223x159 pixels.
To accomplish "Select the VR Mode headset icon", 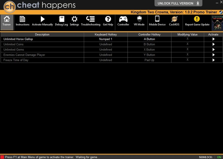I will click(139, 19).
